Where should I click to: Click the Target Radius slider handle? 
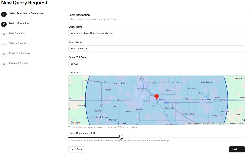pos(121,137)
